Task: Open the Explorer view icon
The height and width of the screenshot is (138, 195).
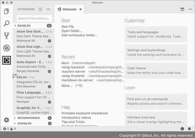Action: (x=6, y=11)
